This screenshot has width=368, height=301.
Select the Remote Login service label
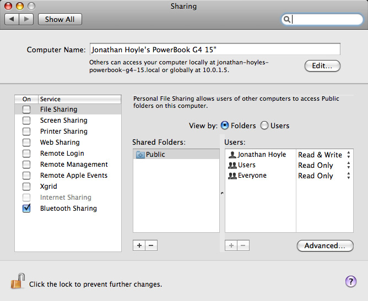pos(62,154)
